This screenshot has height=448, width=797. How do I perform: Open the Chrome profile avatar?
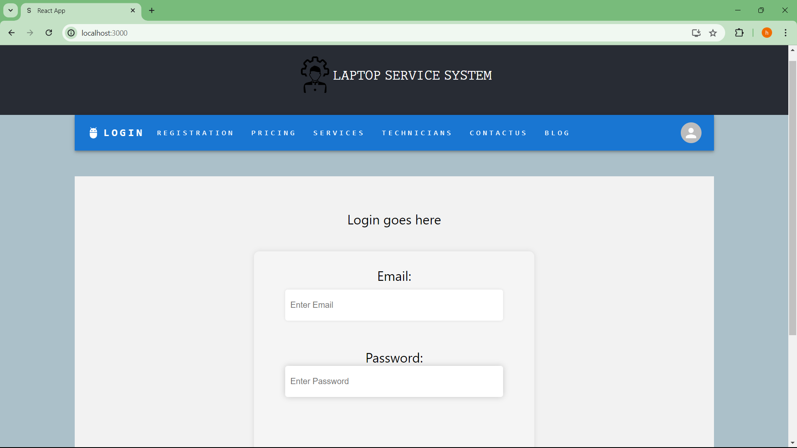pyautogui.click(x=767, y=33)
